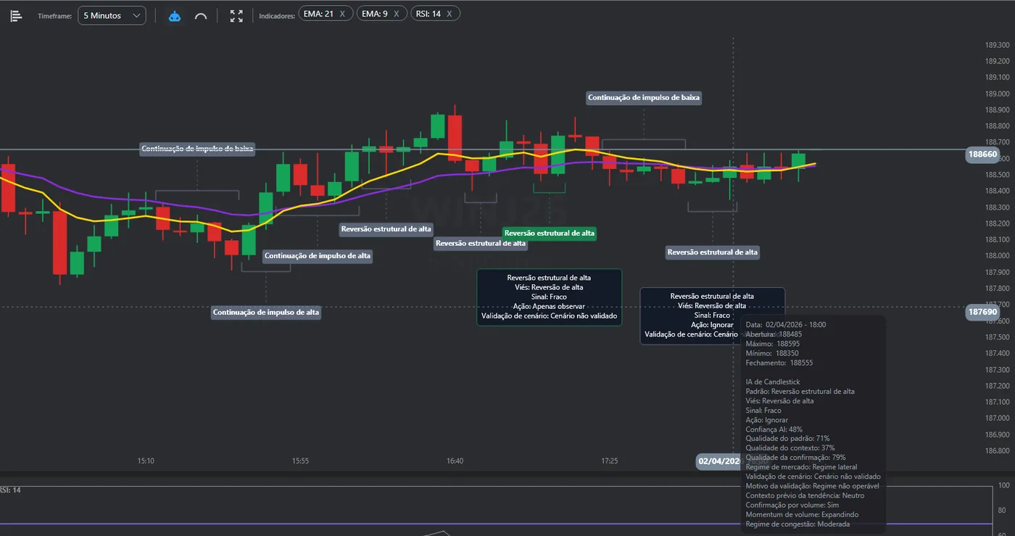
Task: Select the RSI: 14 indicator chip label
Action: click(x=428, y=14)
